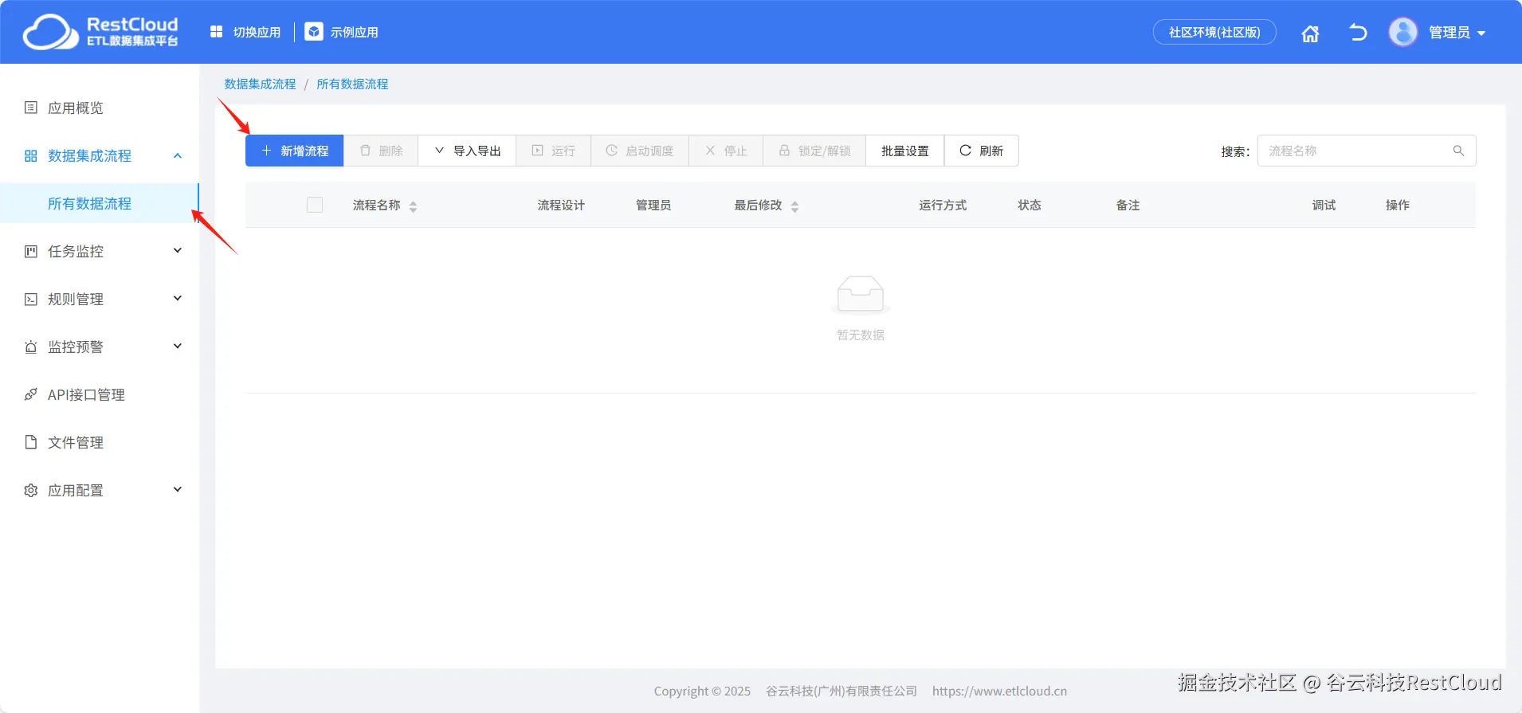Click the RestCloud logo

point(100,32)
